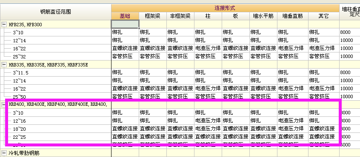Image resolution: width=360 pixels, height=157 pixels.
Task: Click the 8000 length value of 3~11.5 row
Action: pyautogui.click(x=345, y=72)
